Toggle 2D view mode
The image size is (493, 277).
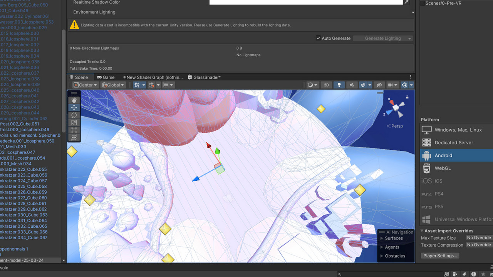coord(326,85)
